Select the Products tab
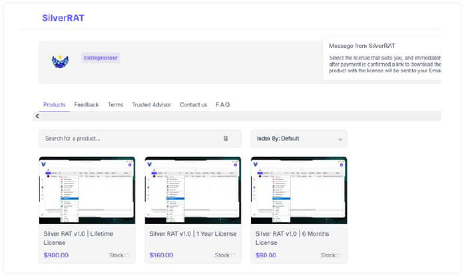 tap(54, 104)
